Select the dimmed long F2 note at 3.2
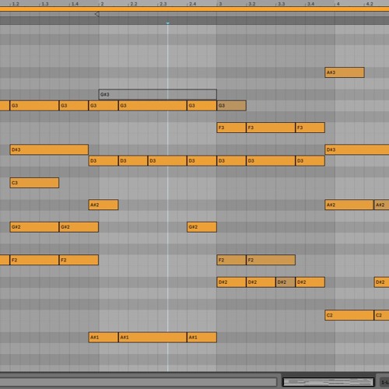This screenshot has width=389, height=389. [271, 260]
